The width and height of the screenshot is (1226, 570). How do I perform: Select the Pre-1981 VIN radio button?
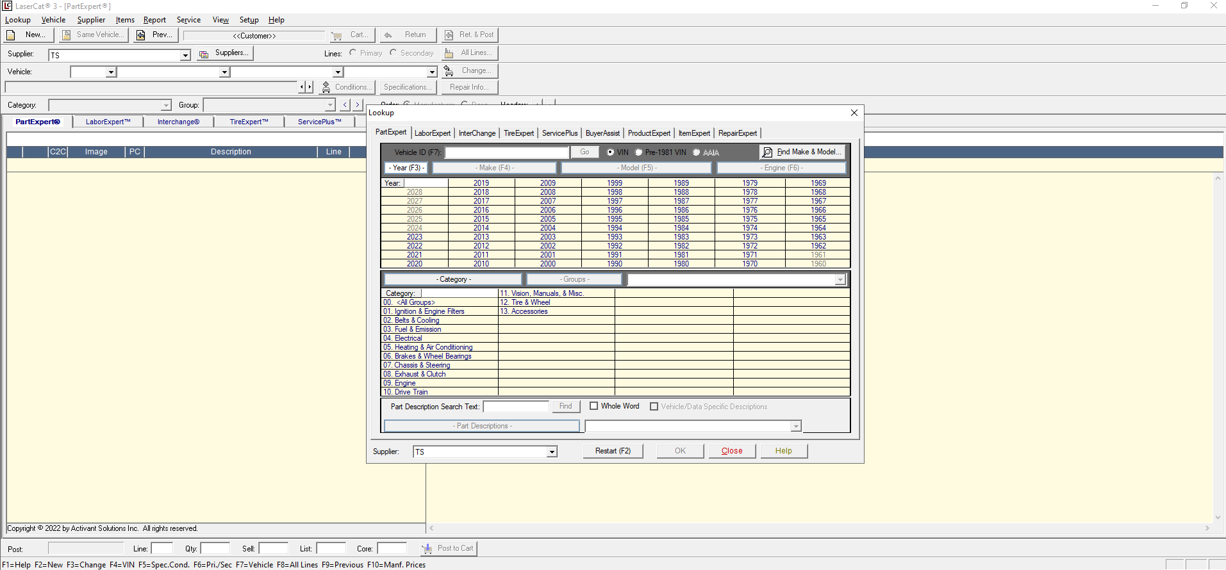639,152
